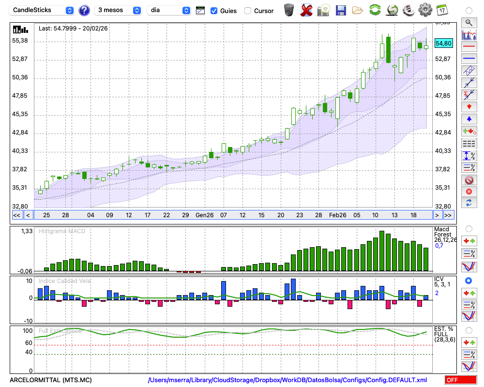Click the Config.DEFAULT.xml file path link
Viewport: 484px width, 387px height.
pos(287,380)
